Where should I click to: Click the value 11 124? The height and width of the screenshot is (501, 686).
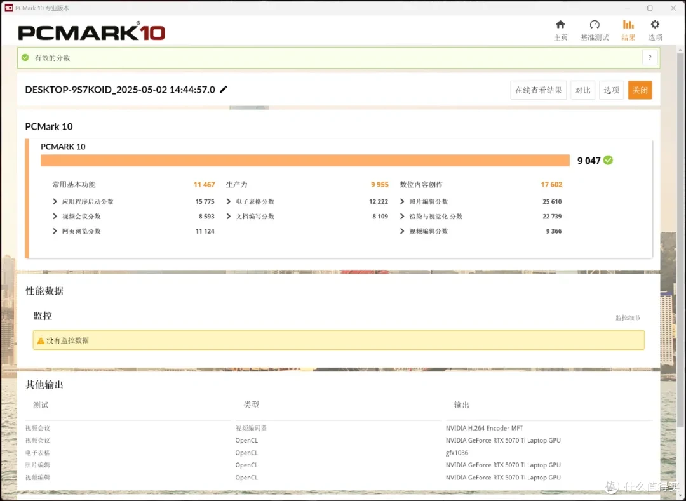point(205,231)
